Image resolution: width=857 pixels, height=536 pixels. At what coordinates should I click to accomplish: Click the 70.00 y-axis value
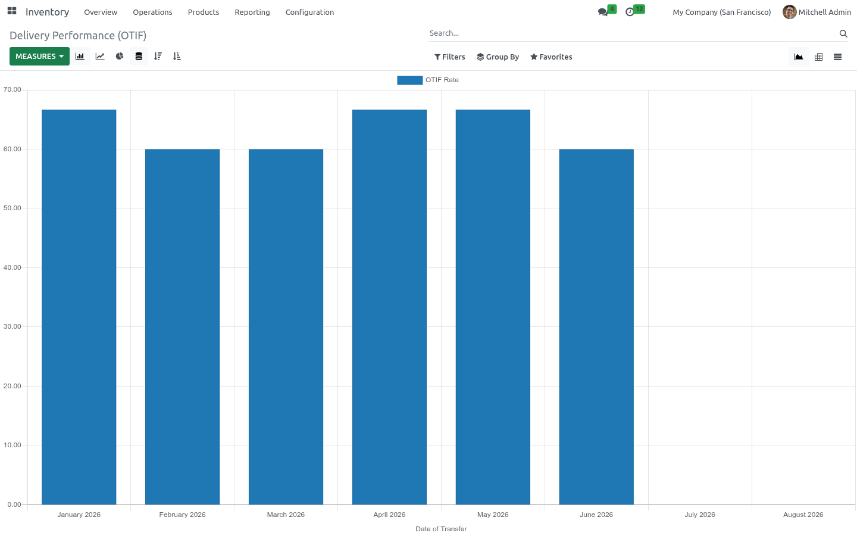pyautogui.click(x=12, y=89)
